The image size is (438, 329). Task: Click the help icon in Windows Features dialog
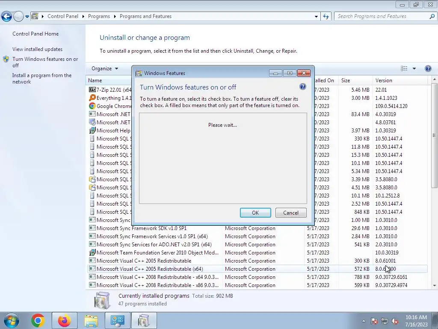pos(302,87)
